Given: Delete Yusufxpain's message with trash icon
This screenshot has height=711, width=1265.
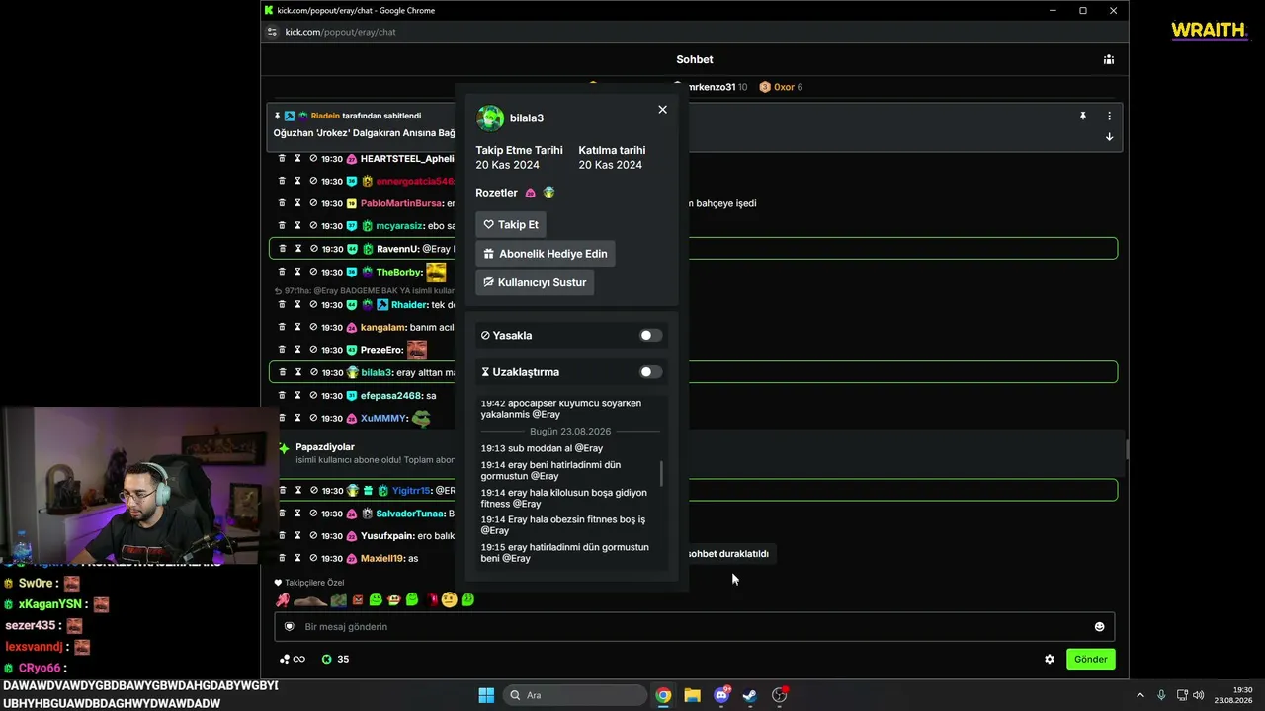Looking at the screenshot, I should click(282, 535).
